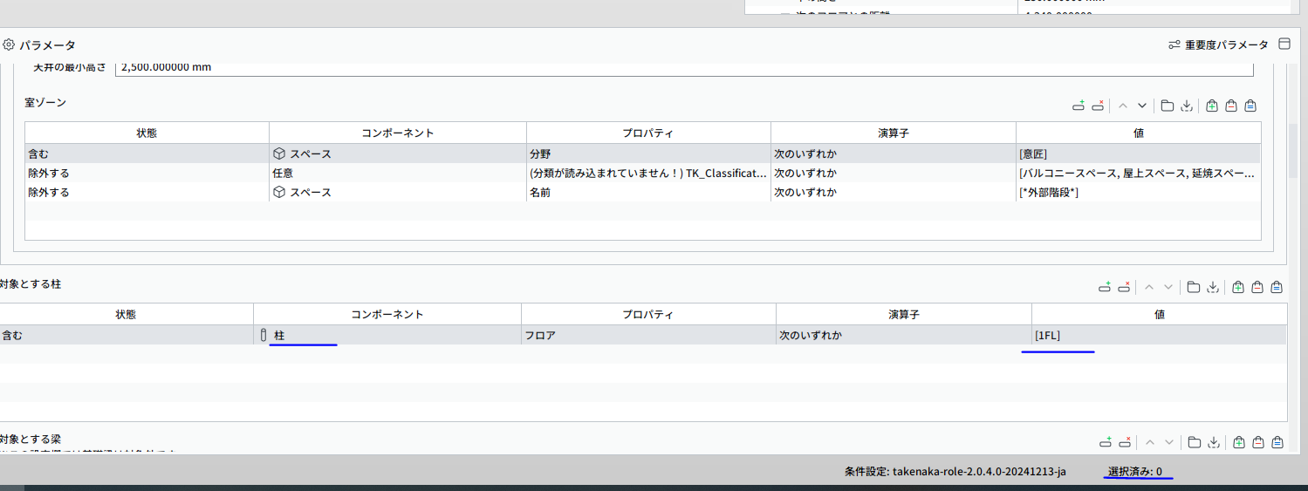1308x491 pixels.
Task: Select 含む in the 対象とする柱 table
Action: coord(127,335)
